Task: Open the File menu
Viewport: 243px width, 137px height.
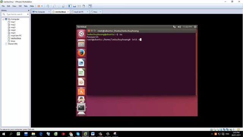Action: [x=3, y=6]
